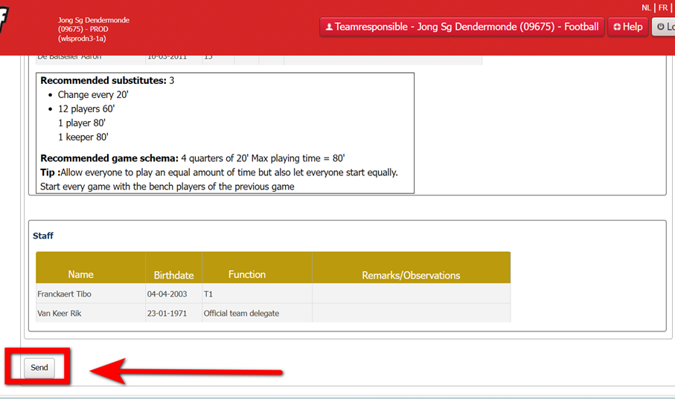Click the birthdate 04-04-2003 cell
675x399 pixels.
[x=164, y=294]
